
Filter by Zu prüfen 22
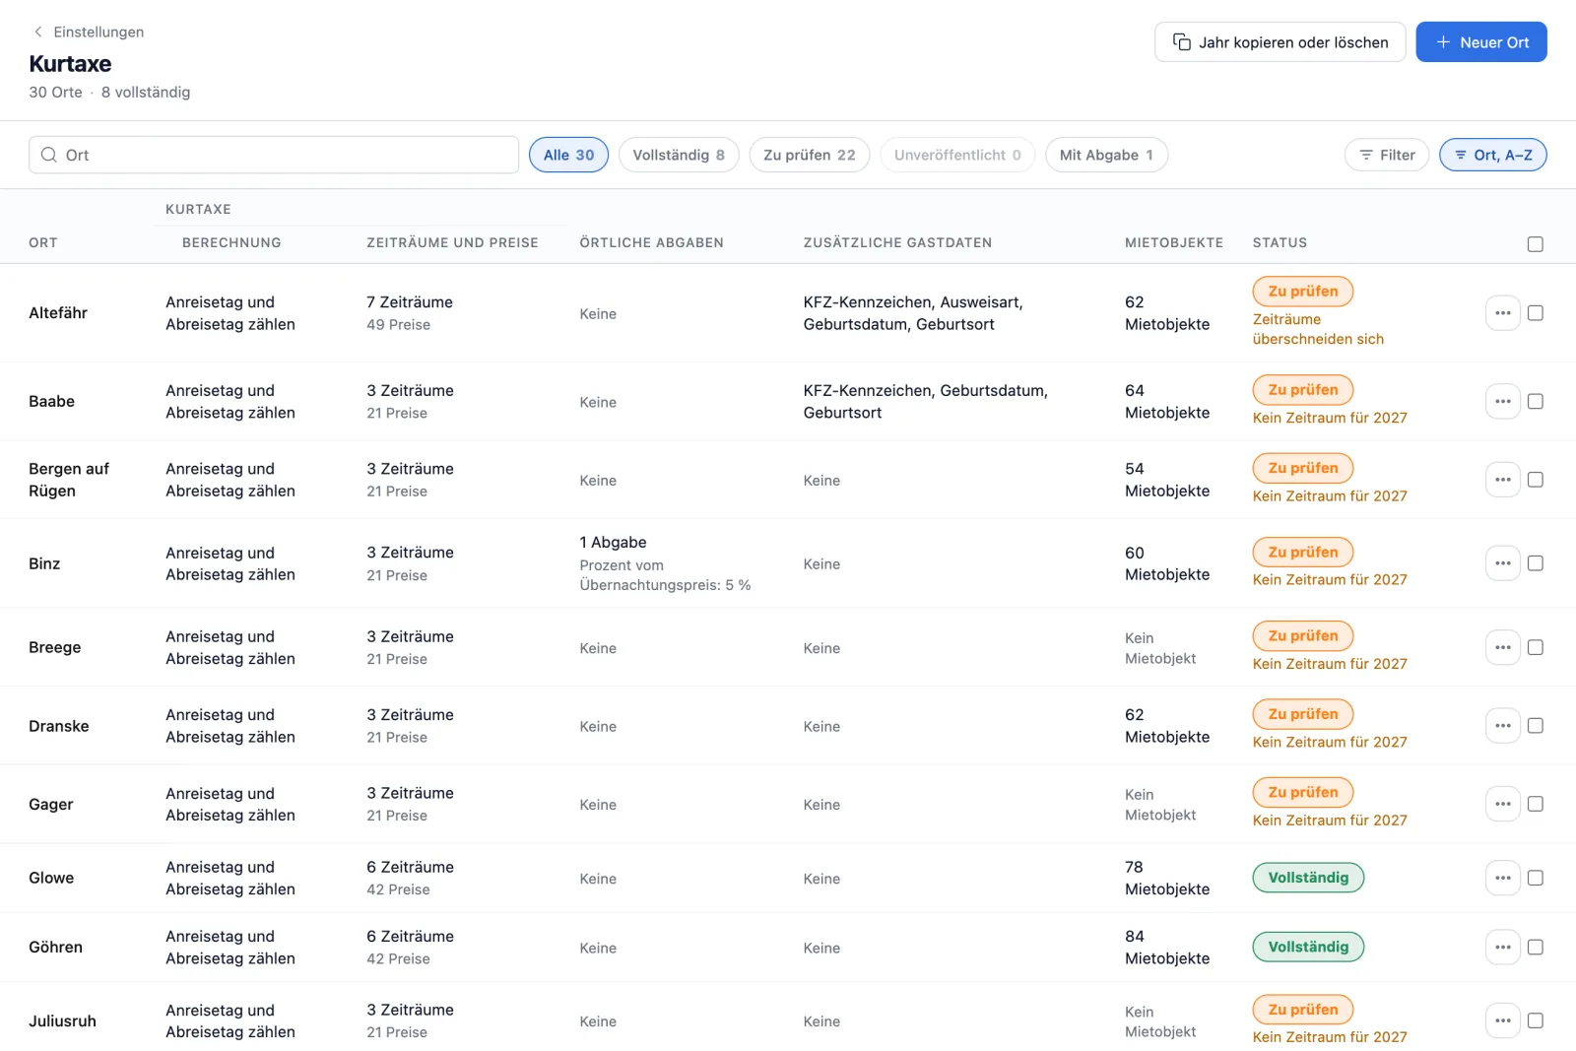(x=809, y=155)
